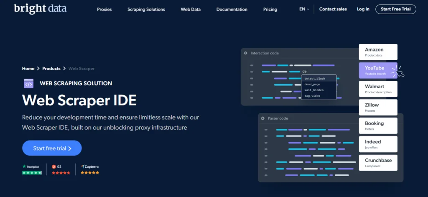The width and height of the screenshot is (428, 197).
Task: Click the Log in link
Action: coord(363,9)
